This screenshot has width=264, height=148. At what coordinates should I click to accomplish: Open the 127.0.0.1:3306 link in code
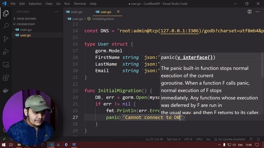pos(179,31)
